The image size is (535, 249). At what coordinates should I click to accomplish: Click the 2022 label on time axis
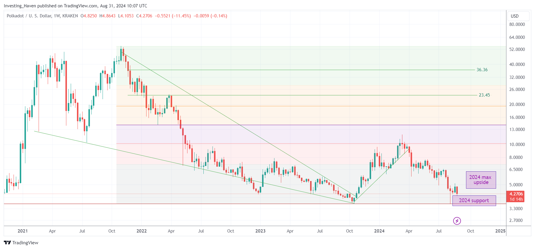(x=141, y=231)
